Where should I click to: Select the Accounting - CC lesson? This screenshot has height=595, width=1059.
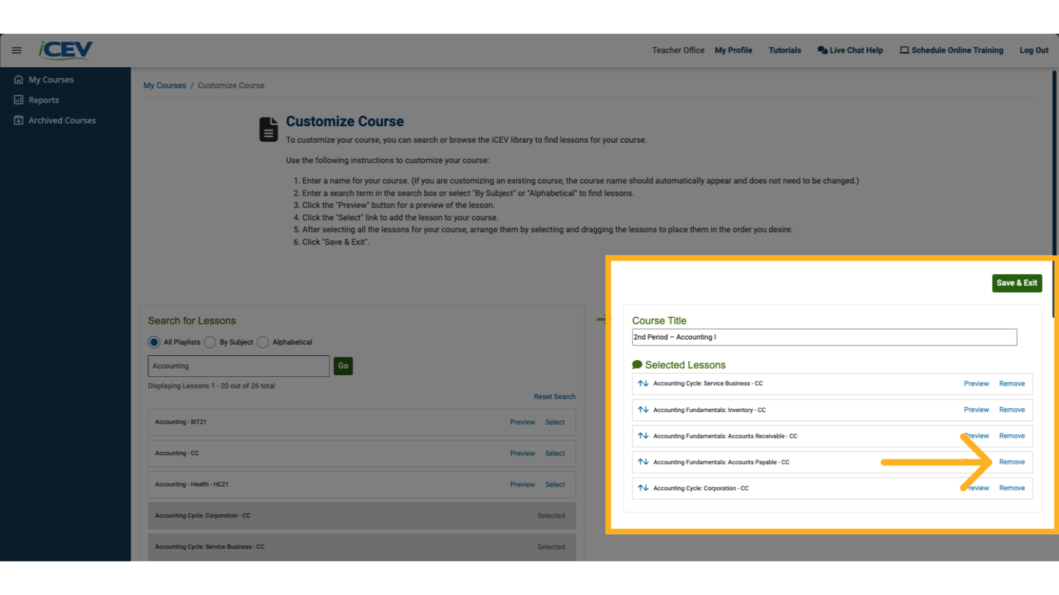click(555, 453)
